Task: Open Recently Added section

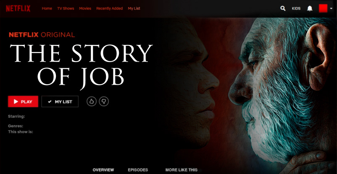Action: (x=109, y=8)
